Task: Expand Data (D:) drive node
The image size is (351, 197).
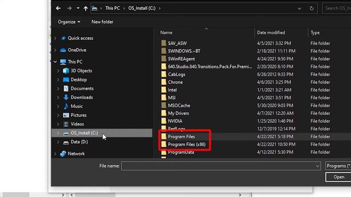Action: tap(58, 142)
